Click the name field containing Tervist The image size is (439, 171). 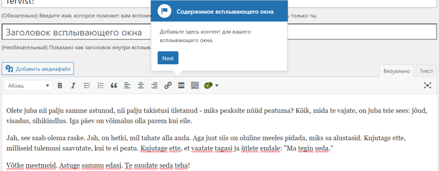coord(219,3)
